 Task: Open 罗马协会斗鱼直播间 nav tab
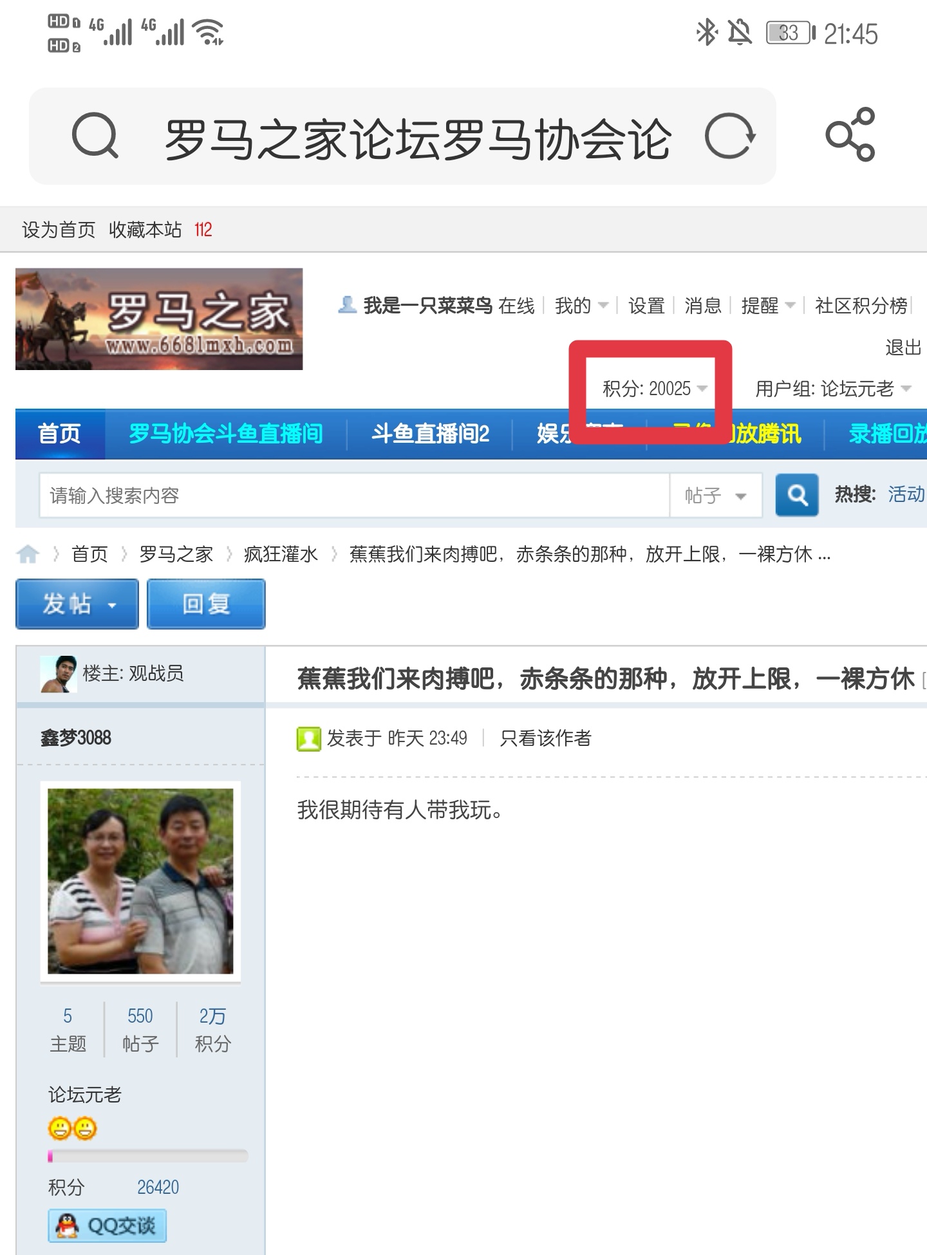click(x=226, y=434)
